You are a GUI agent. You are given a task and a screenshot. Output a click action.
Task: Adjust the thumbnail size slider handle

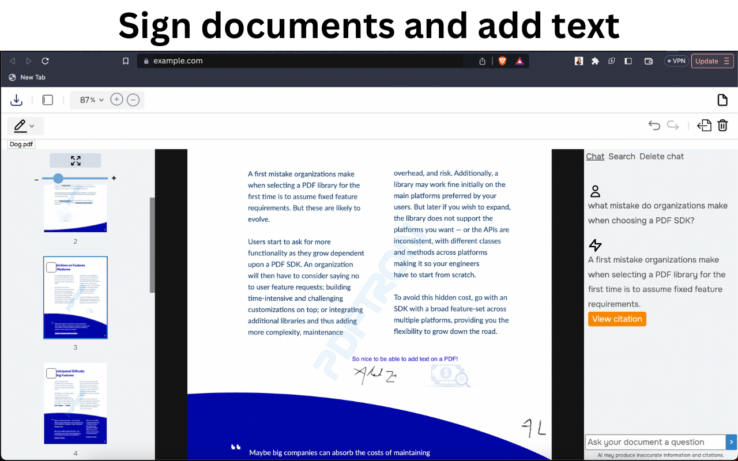tap(58, 179)
